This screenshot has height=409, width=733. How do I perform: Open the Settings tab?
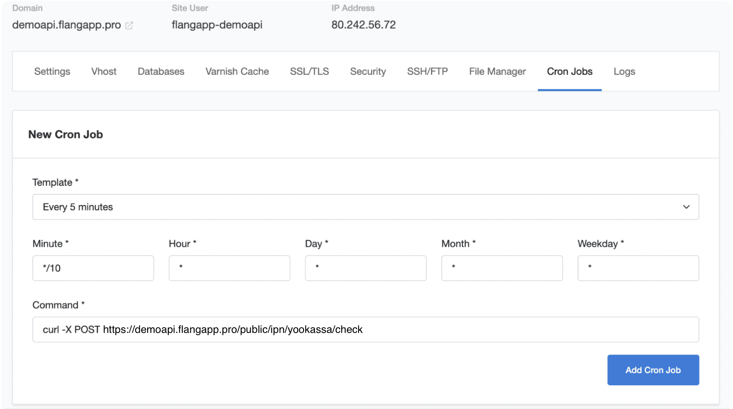pos(52,72)
